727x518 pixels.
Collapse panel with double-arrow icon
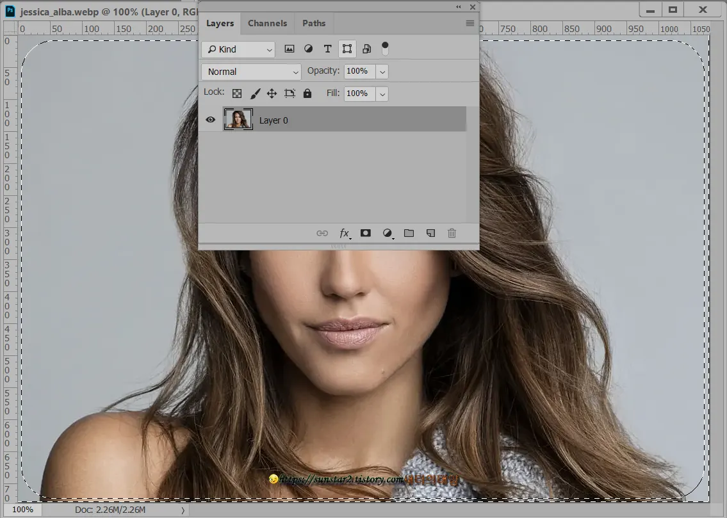click(x=459, y=7)
